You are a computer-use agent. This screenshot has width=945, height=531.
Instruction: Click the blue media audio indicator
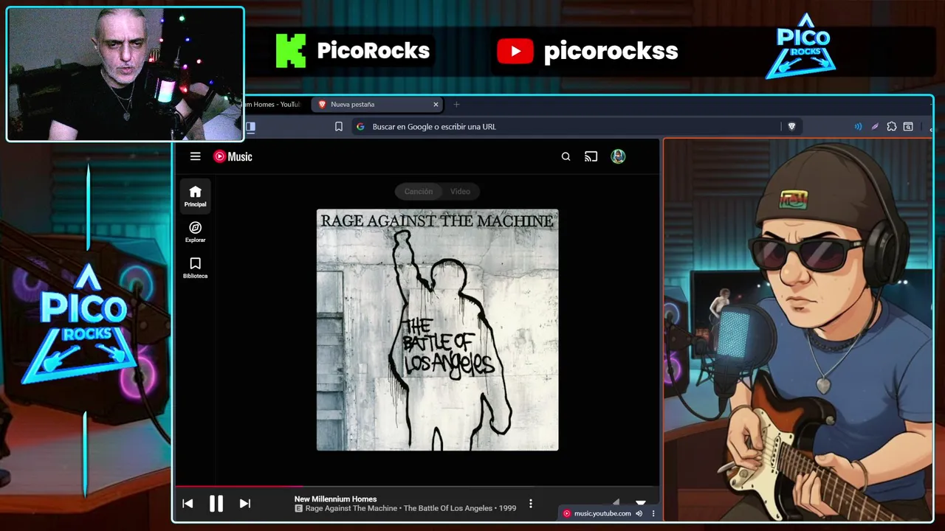click(858, 127)
